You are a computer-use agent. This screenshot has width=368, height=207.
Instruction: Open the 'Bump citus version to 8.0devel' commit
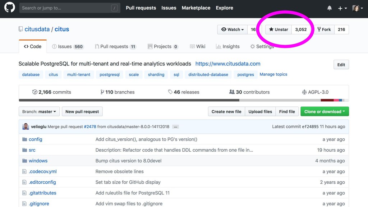[x=128, y=161]
